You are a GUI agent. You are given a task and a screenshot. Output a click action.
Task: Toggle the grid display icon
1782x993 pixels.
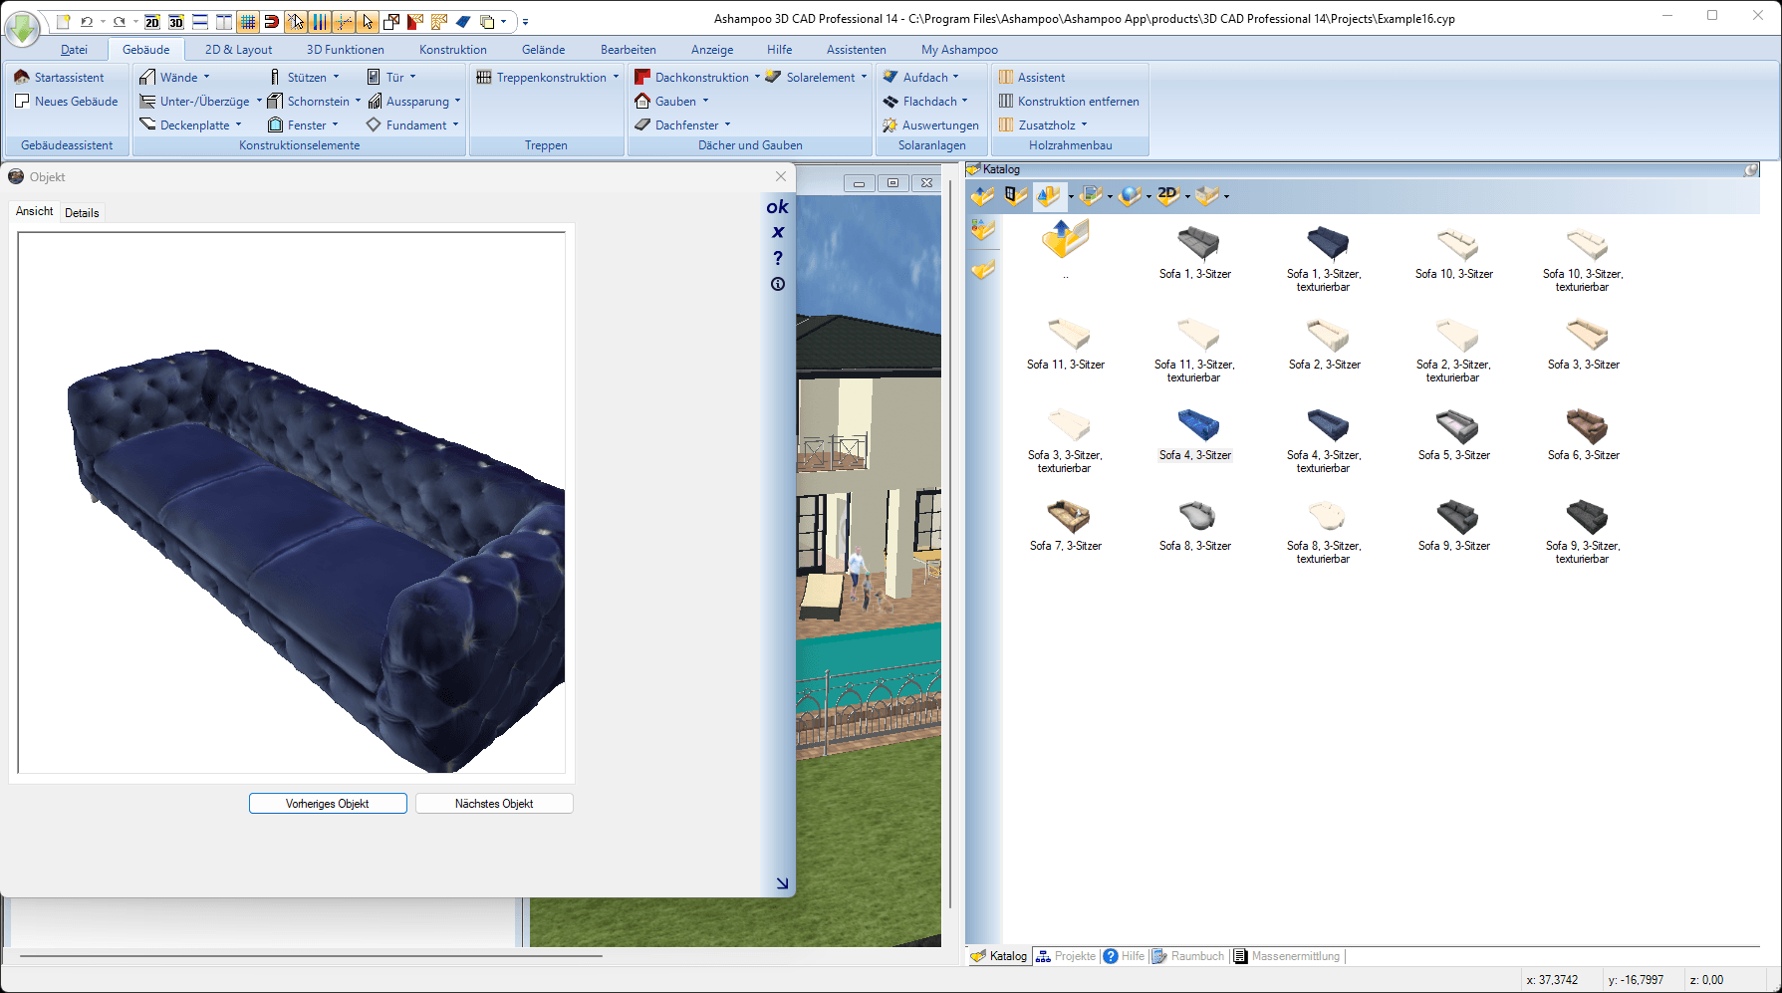coord(247,21)
